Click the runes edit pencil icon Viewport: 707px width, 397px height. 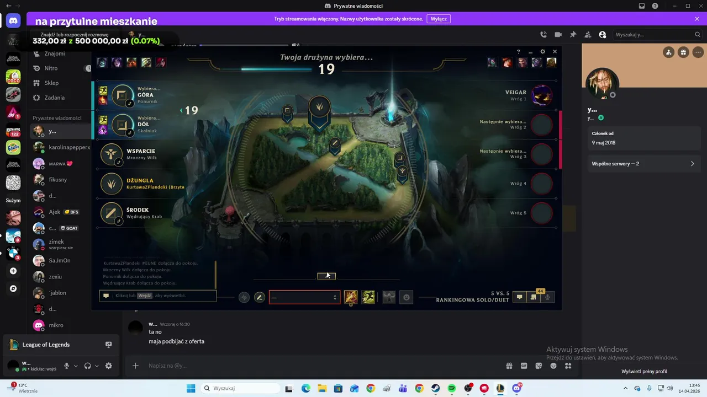259,297
